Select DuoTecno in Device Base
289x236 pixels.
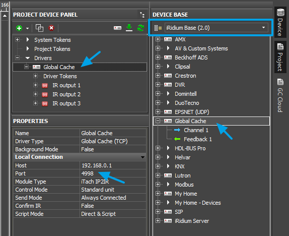click(187, 103)
